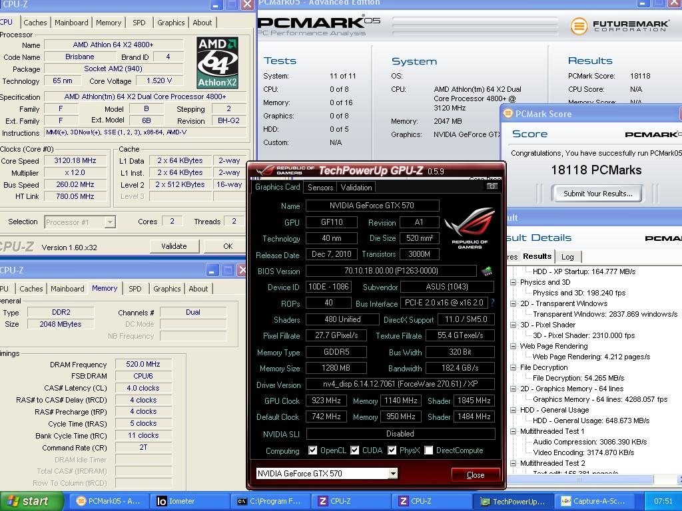Collapse the 3D - Pixel Shader node
The width and height of the screenshot is (682, 511).
[513, 325]
